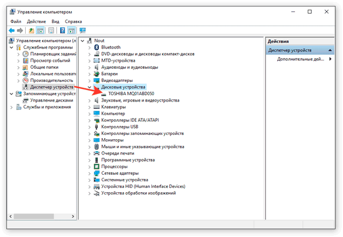Click the Forward arrow toolbar icon

click(20, 31)
